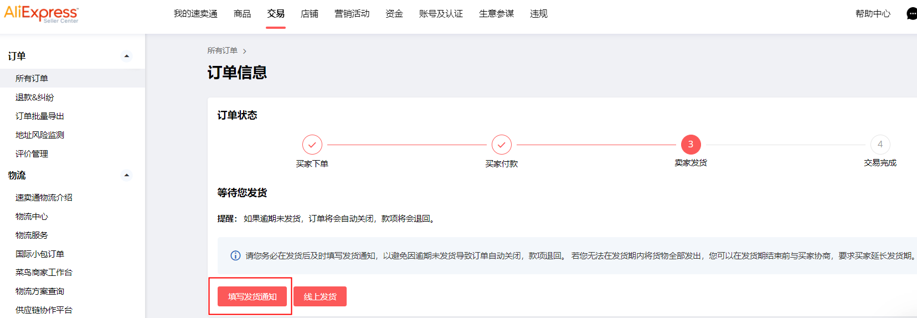Go to 商品 in top navigation

[242, 14]
